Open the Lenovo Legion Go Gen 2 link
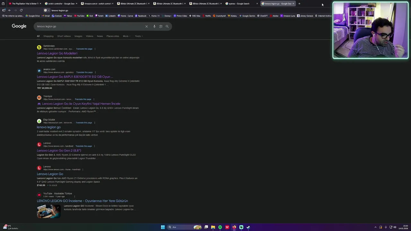Image resolution: width=411 pixels, height=231 pixels. click(x=59, y=150)
